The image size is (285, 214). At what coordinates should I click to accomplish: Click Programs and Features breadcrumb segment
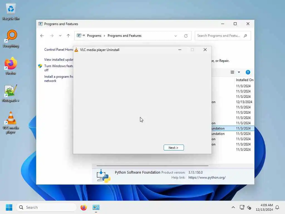[124, 36]
